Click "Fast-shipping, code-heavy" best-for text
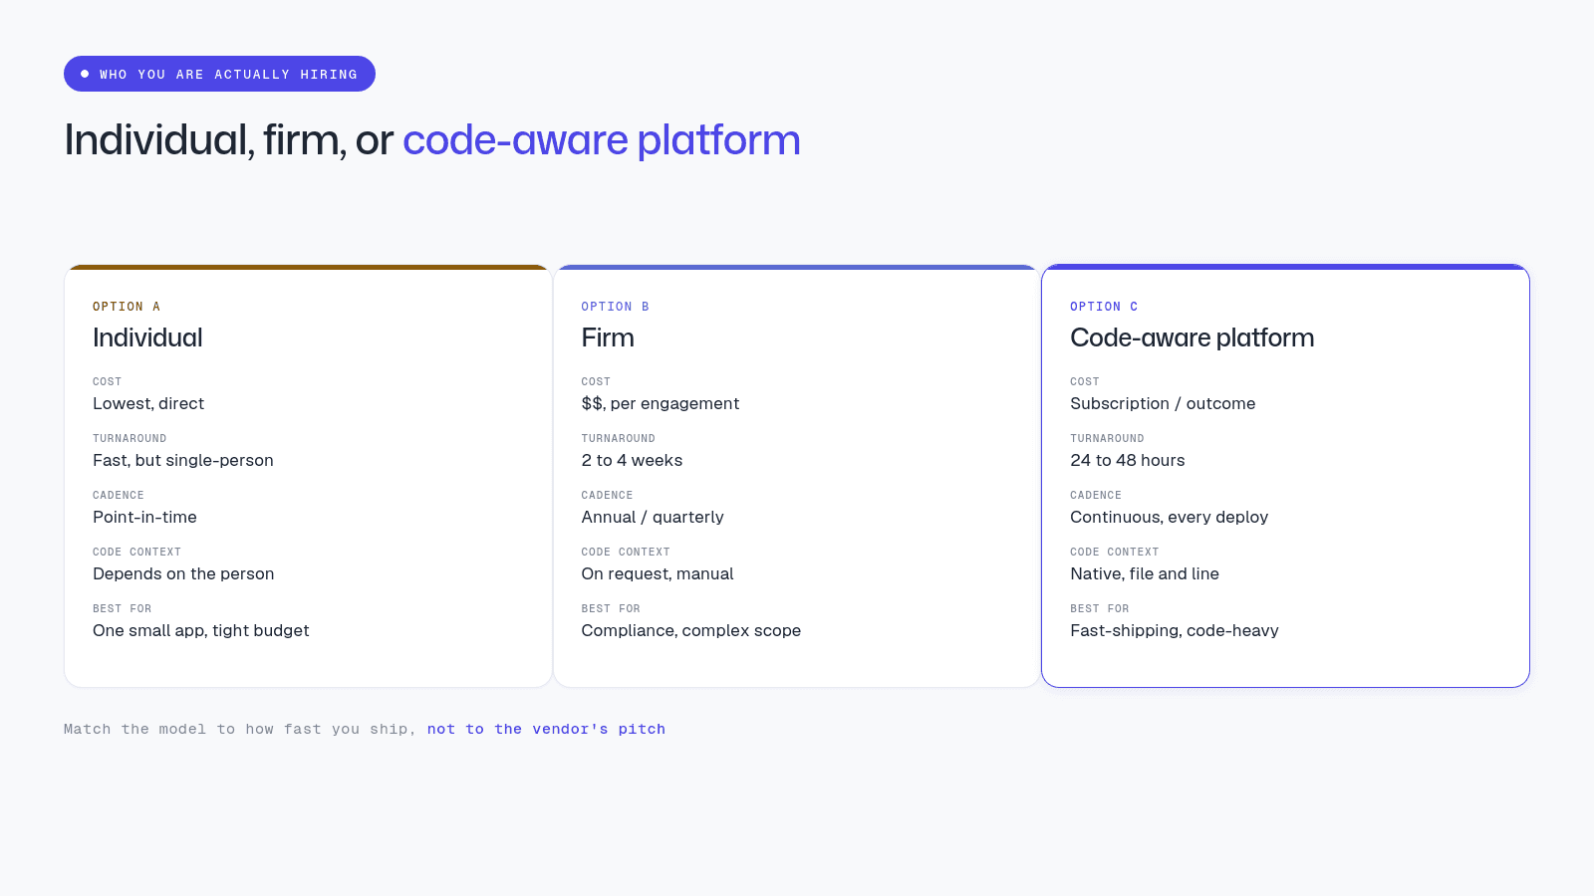The image size is (1594, 896). tap(1175, 630)
